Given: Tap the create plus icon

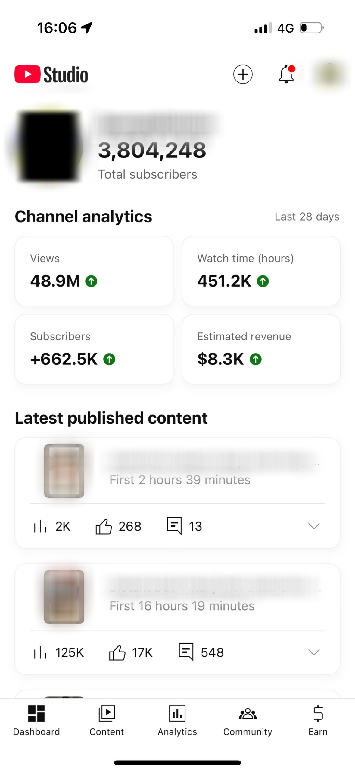Looking at the screenshot, I should 243,74.
